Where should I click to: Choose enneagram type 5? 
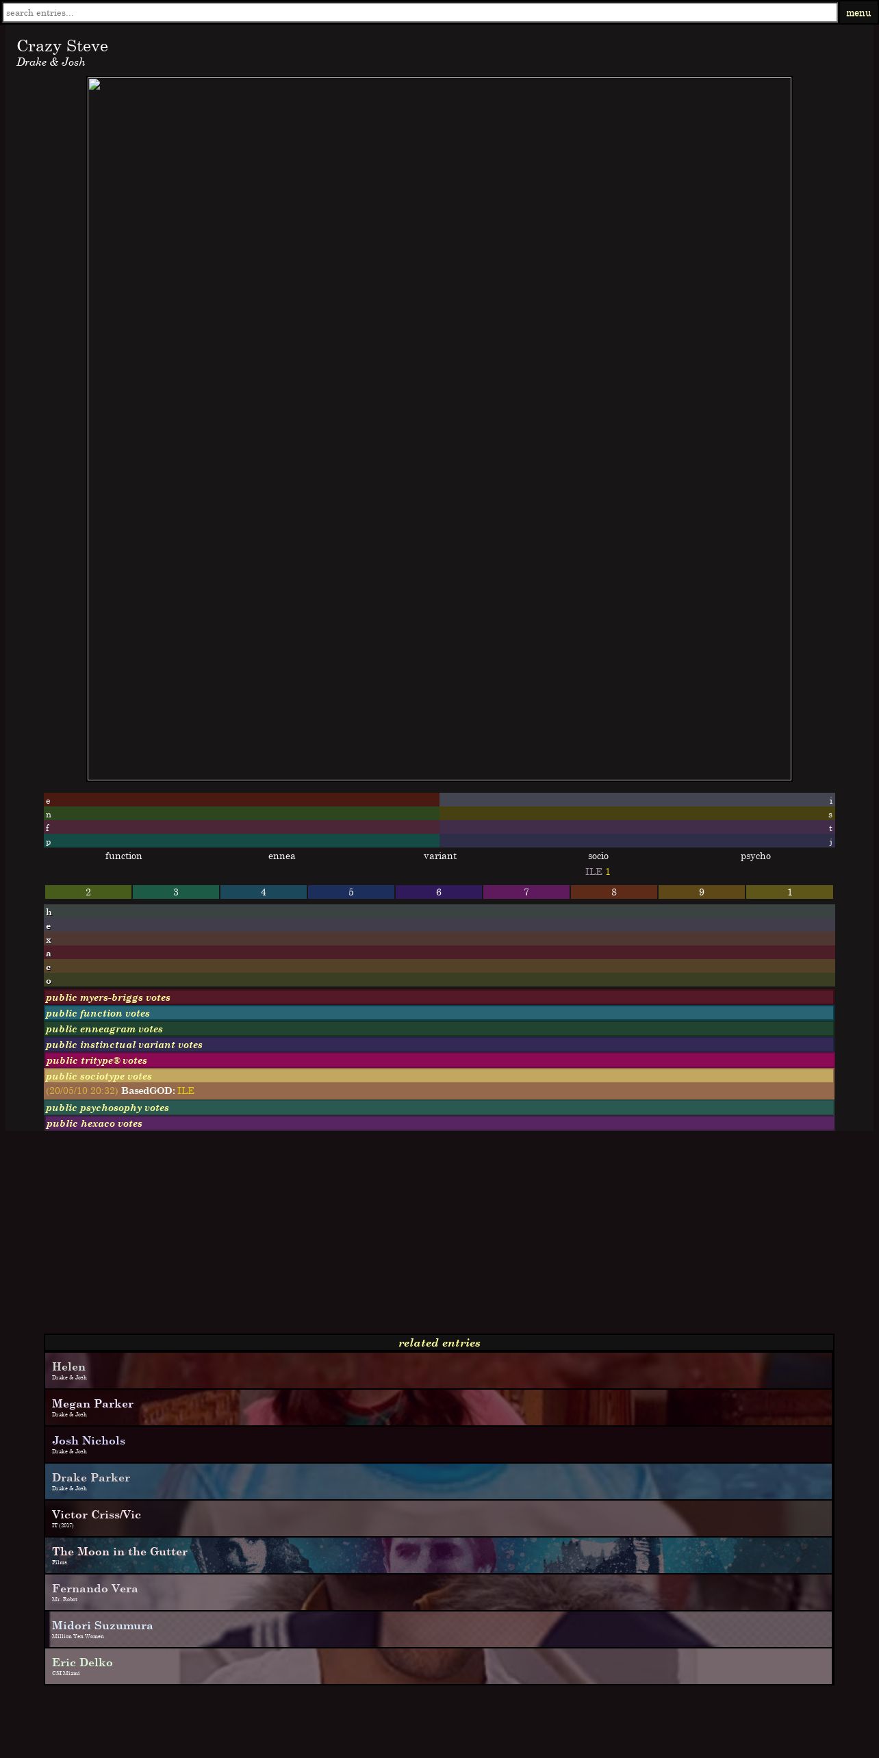[351, 892]
